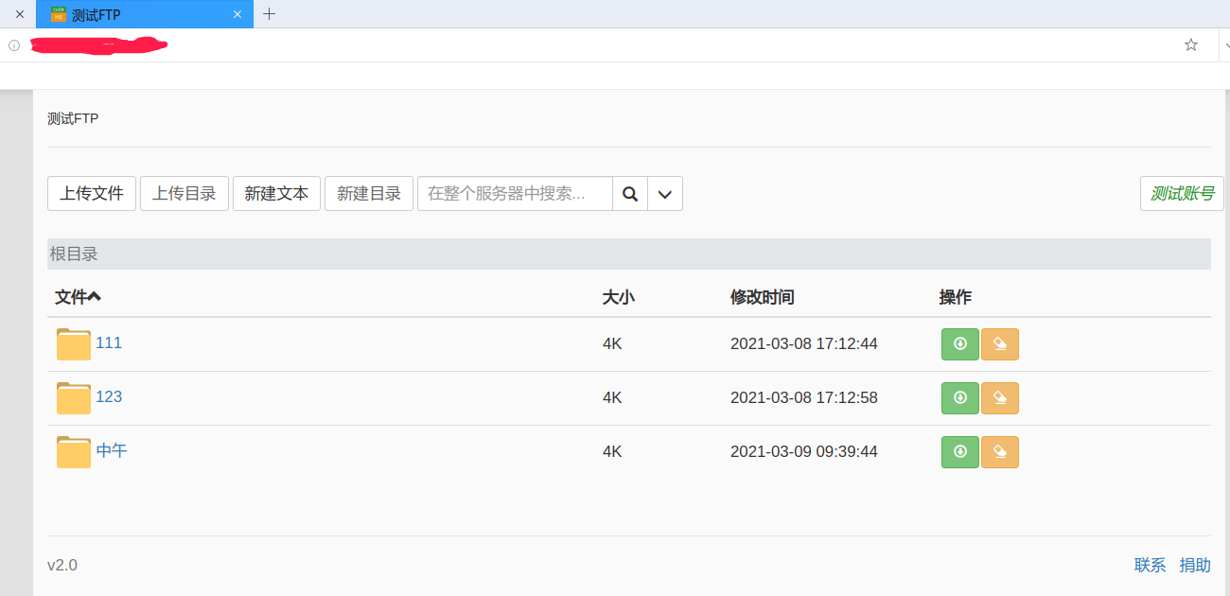The image size is (1230, 596).
Task: Click the orange erase icon for folder 123
Action: point(1000,398)
